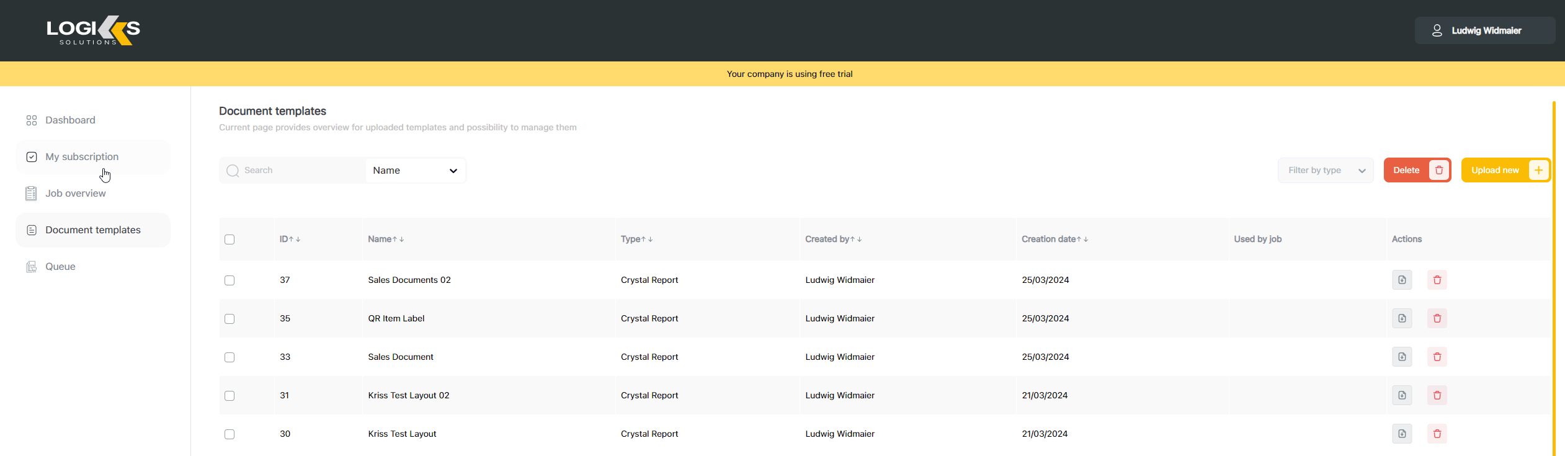Click the search magnifier icon

(x=233, y=171)
